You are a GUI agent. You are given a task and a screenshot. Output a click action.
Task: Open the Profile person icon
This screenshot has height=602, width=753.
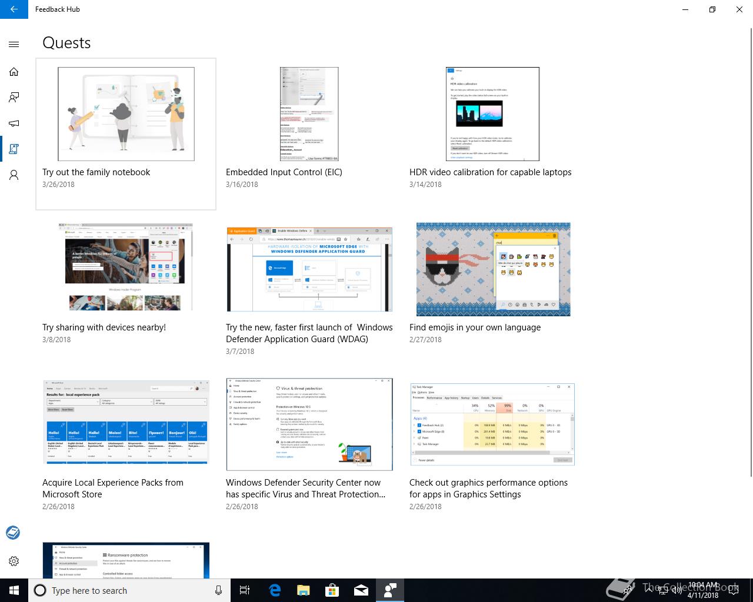(14, 175)
